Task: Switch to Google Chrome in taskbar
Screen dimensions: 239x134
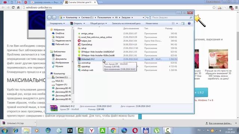Action: [113, 131]
